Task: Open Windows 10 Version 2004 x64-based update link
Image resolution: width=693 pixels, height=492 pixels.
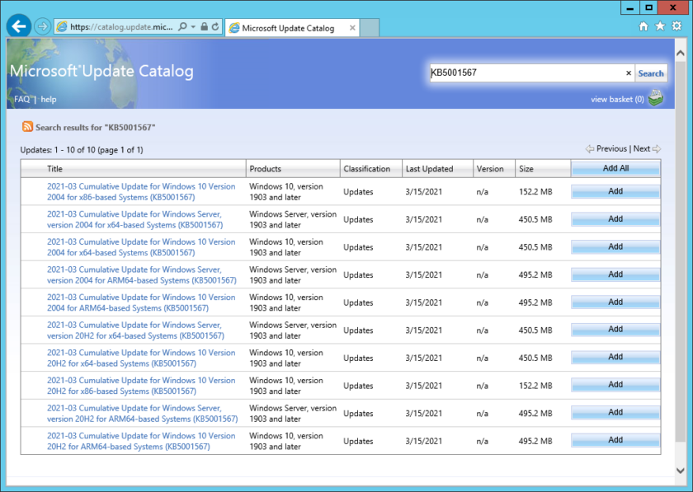Action: 141,247
